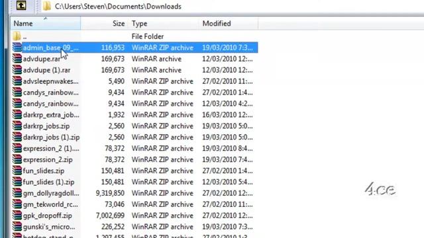This screenshot has width=424, height=238.
Task: Select the darkrp_extra_job file name
Action: point(51,115)
